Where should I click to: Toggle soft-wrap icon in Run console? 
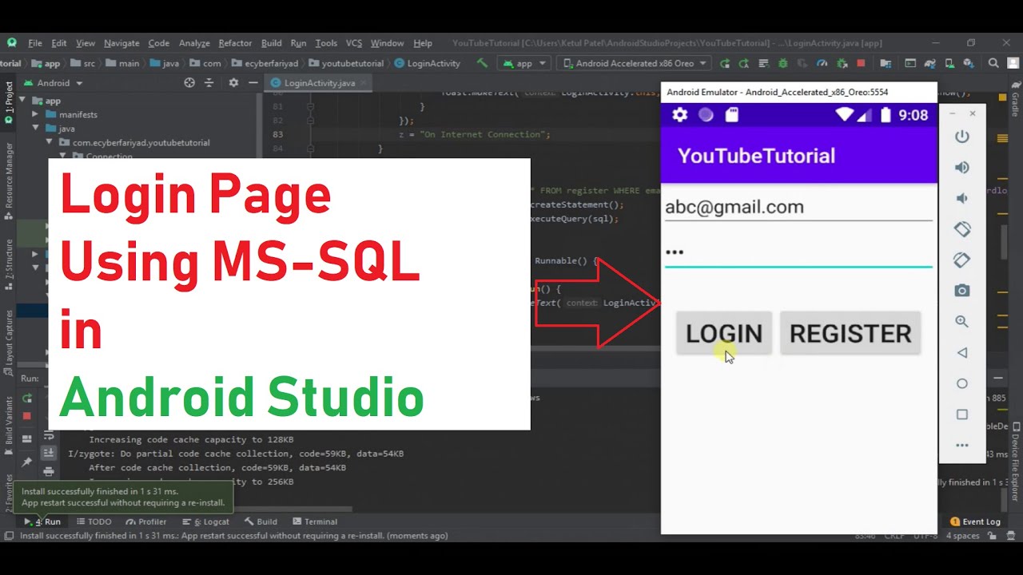tap(49, 435)
